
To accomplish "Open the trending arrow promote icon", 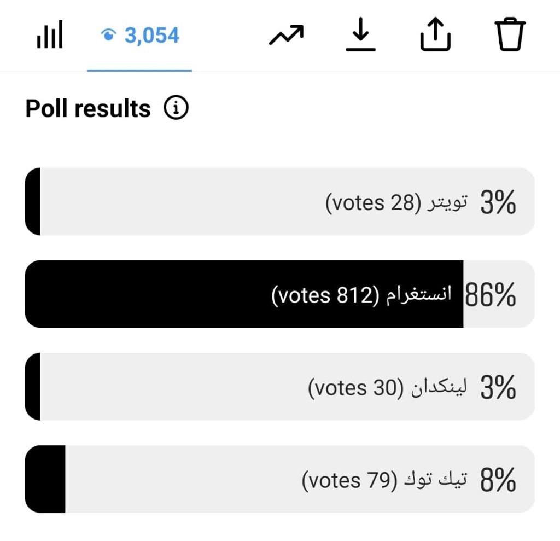I will point(286,34).
